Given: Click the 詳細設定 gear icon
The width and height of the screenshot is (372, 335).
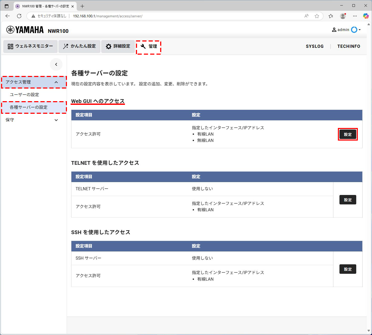Looking at the screenshot, I should [109, 46].
